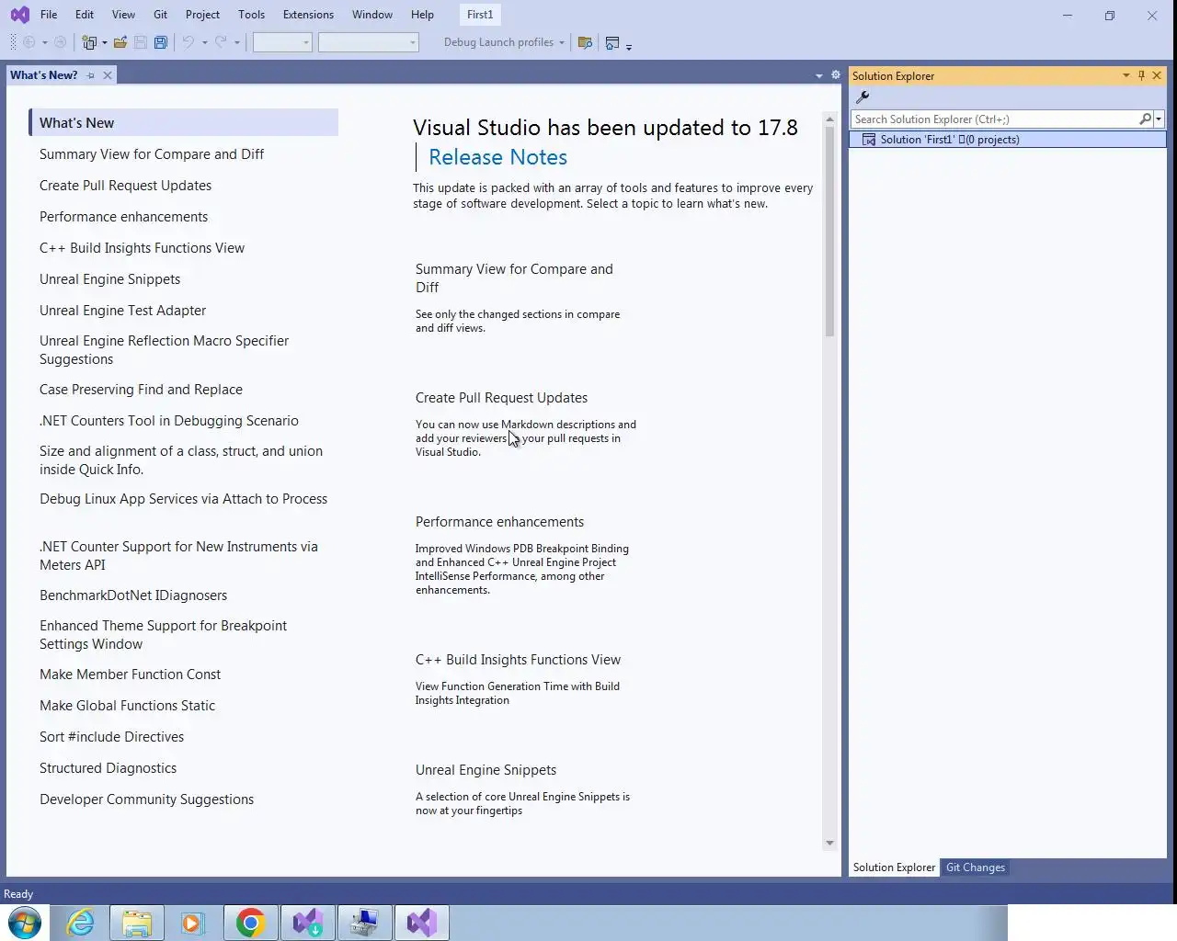The width and height of the screenshot is (1177, 941).
Task: Open Visual Studio Installer from taskbar
Action: [307, 922]
